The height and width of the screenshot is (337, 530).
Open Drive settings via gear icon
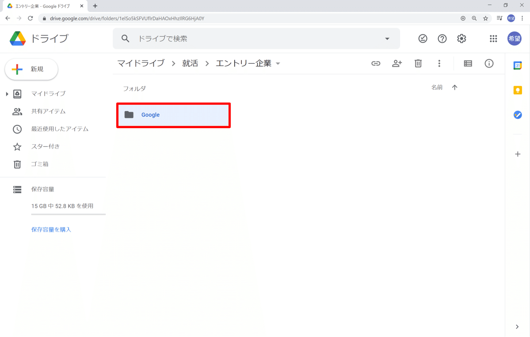[461, 38]
